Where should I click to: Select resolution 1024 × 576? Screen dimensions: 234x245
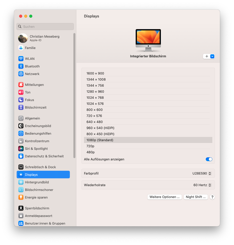point(148,104)
